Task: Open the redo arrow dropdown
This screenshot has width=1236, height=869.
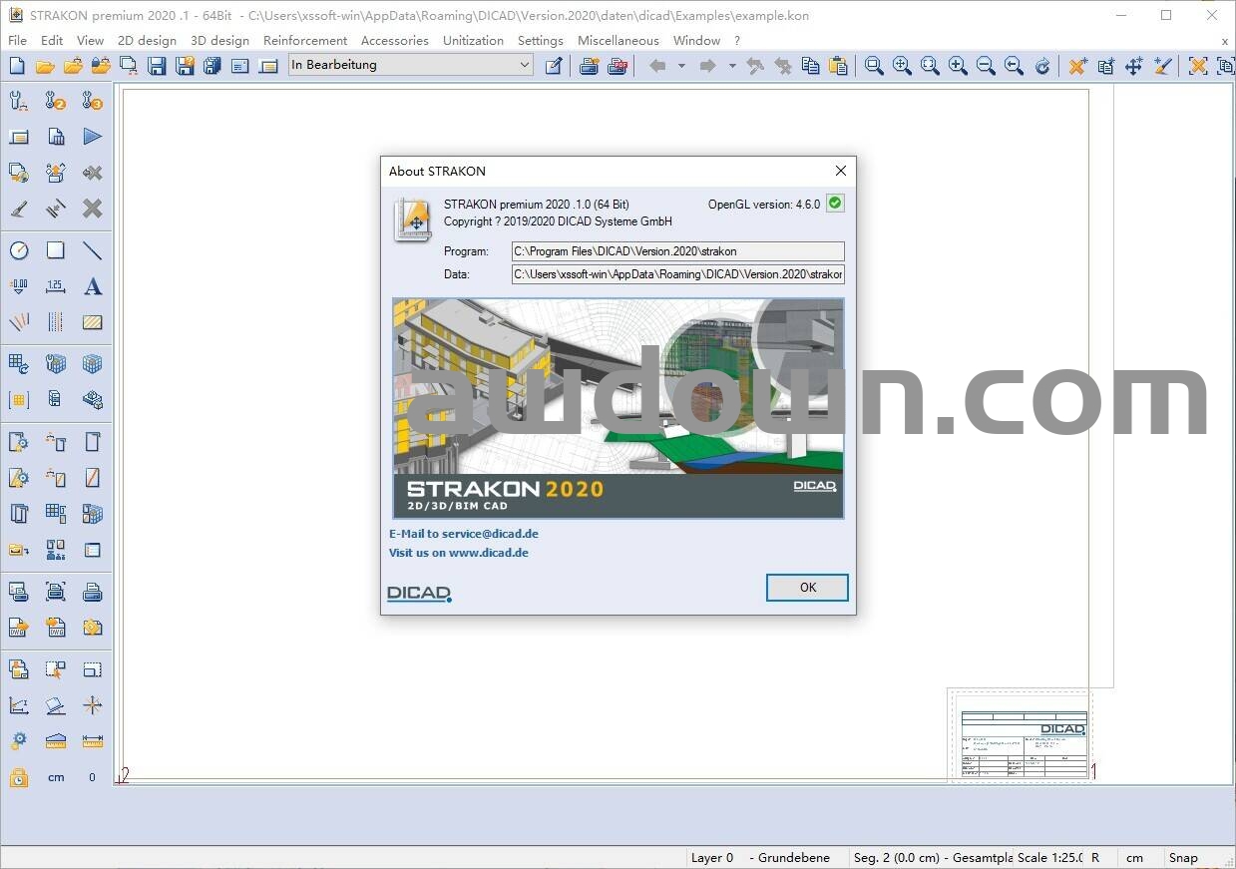Action: pos(731,66)
